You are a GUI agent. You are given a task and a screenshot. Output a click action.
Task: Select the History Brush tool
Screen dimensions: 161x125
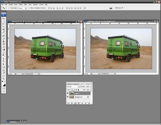coord(4,44)
